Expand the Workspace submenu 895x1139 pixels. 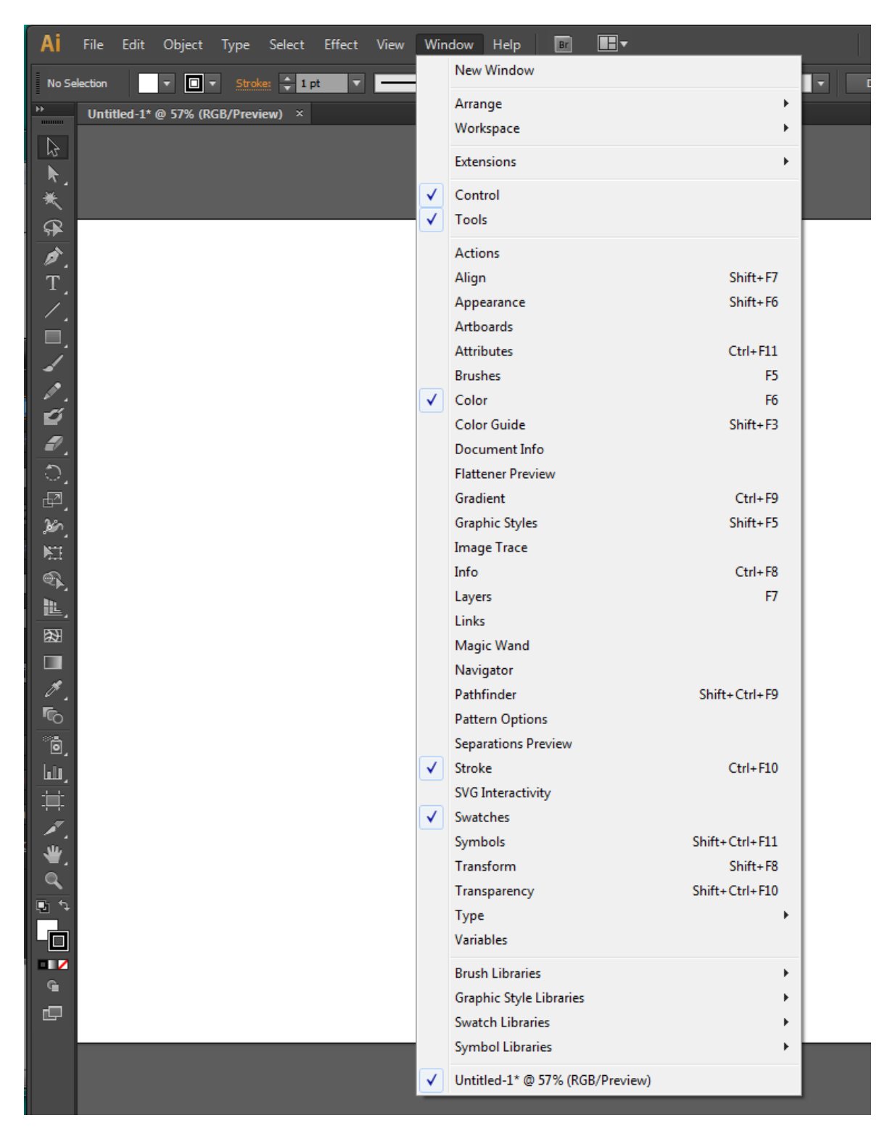point(609,128)
